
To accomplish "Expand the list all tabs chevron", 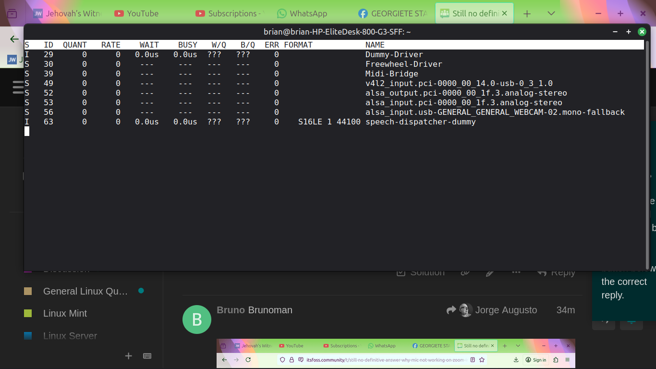I will (x=551, y=14).
